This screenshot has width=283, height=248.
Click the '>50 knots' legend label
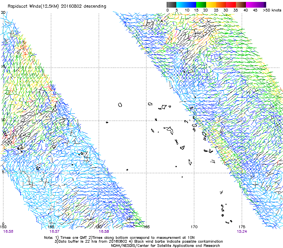coord(272,10)
